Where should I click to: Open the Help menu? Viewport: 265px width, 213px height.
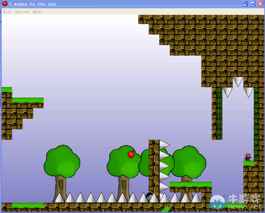(37, 12)
